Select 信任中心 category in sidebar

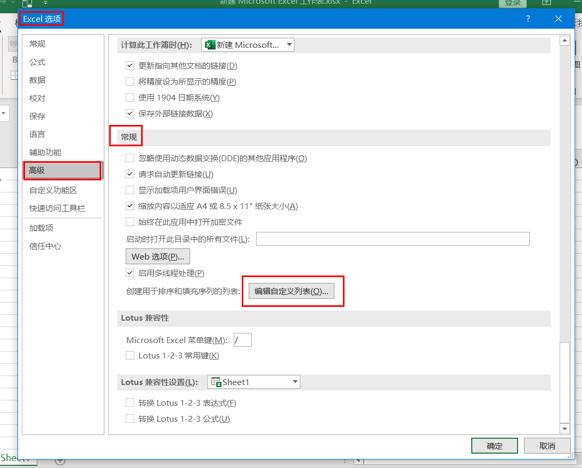[63, 246]
